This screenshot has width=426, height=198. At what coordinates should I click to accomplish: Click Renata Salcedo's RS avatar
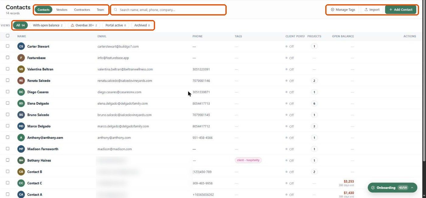(x=21, y=81)
